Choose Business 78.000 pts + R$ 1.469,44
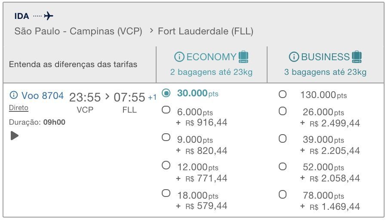 [282, 194]
